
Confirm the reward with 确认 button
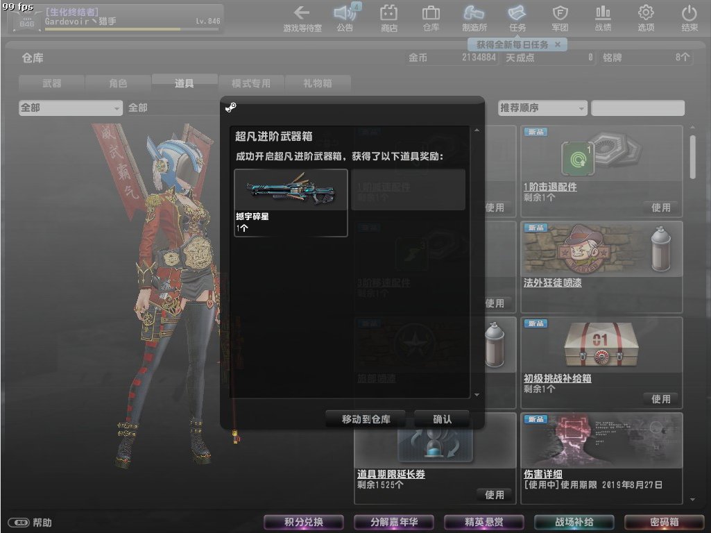coord(442,419)
